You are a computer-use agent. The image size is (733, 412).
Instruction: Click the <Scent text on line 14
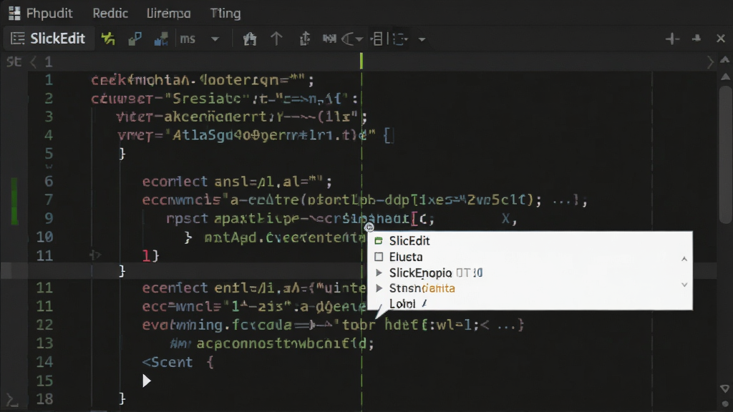(168, 362)
